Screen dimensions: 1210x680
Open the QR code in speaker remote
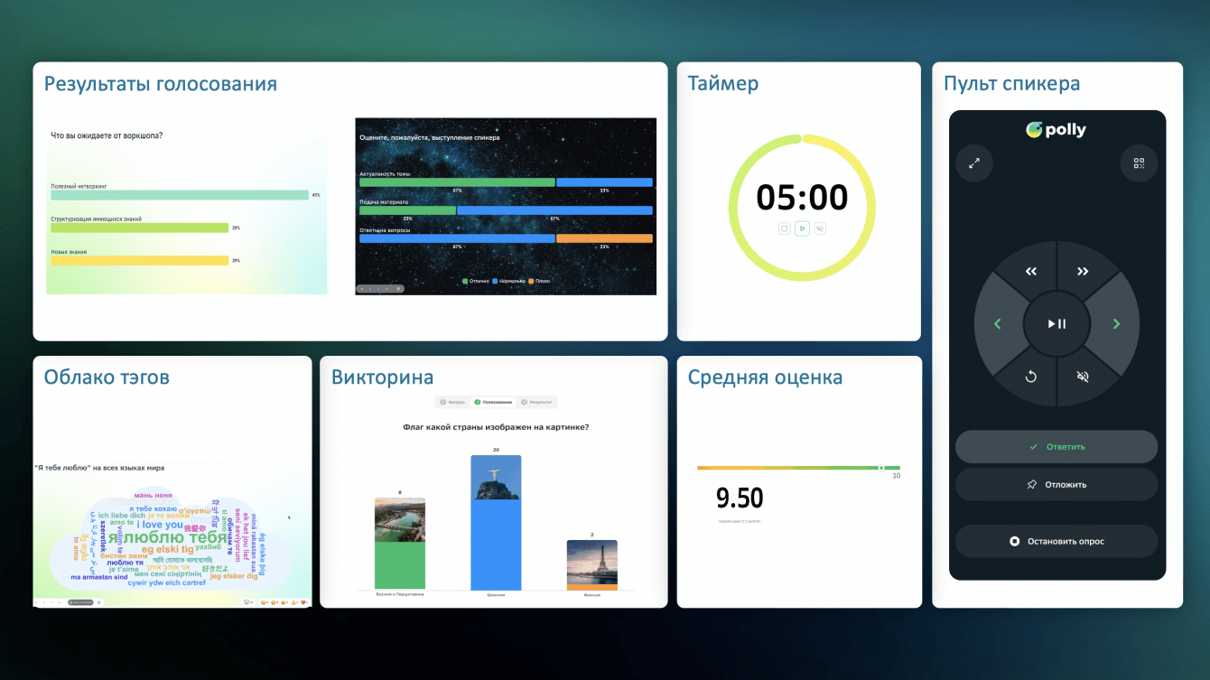tap(1139, 163)
